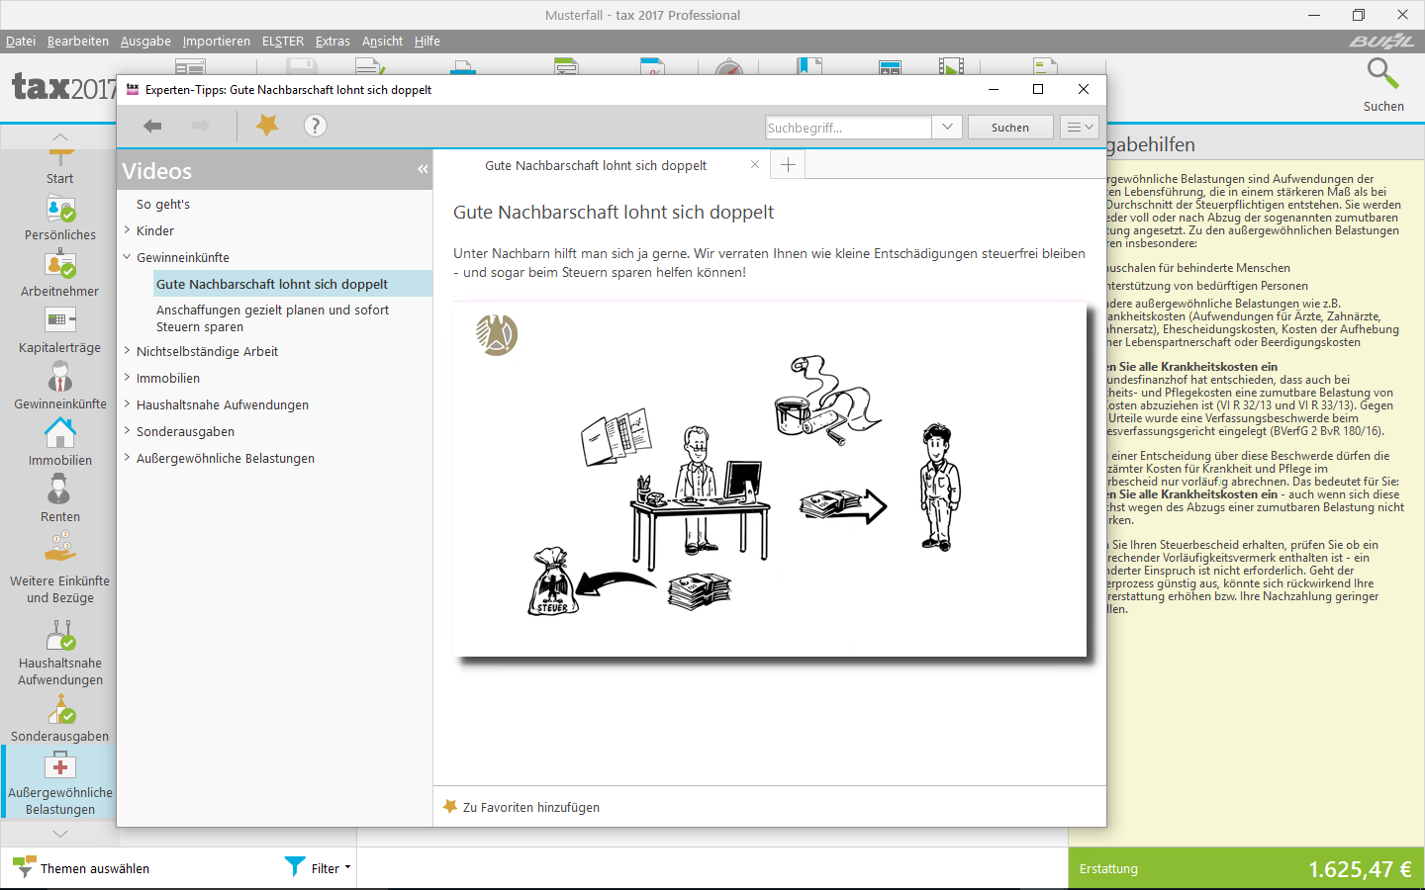Expand the Immobilien tree node
This screenshot has height=890, width=1425.
click(128, 378)
